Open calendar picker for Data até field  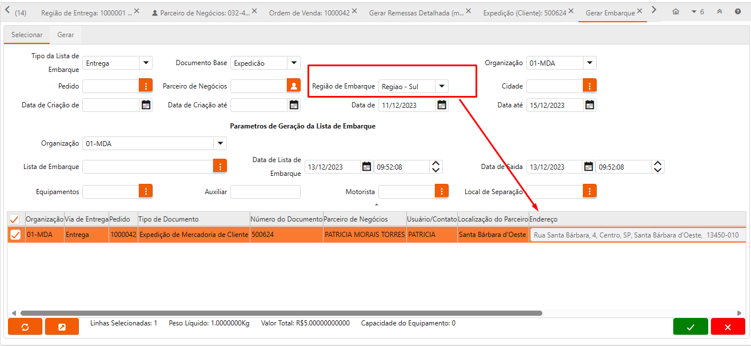[590, 105]
